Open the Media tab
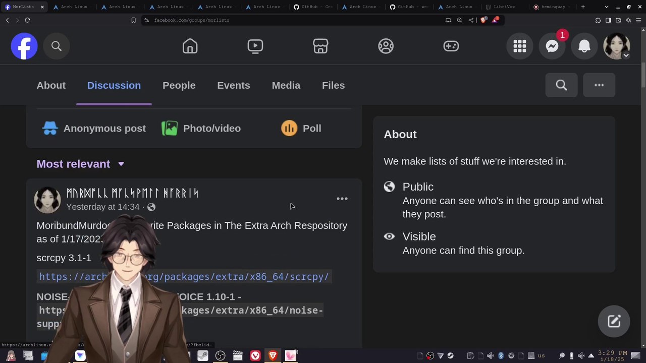This screenshot has width=646, height=363. coord(286,85)
